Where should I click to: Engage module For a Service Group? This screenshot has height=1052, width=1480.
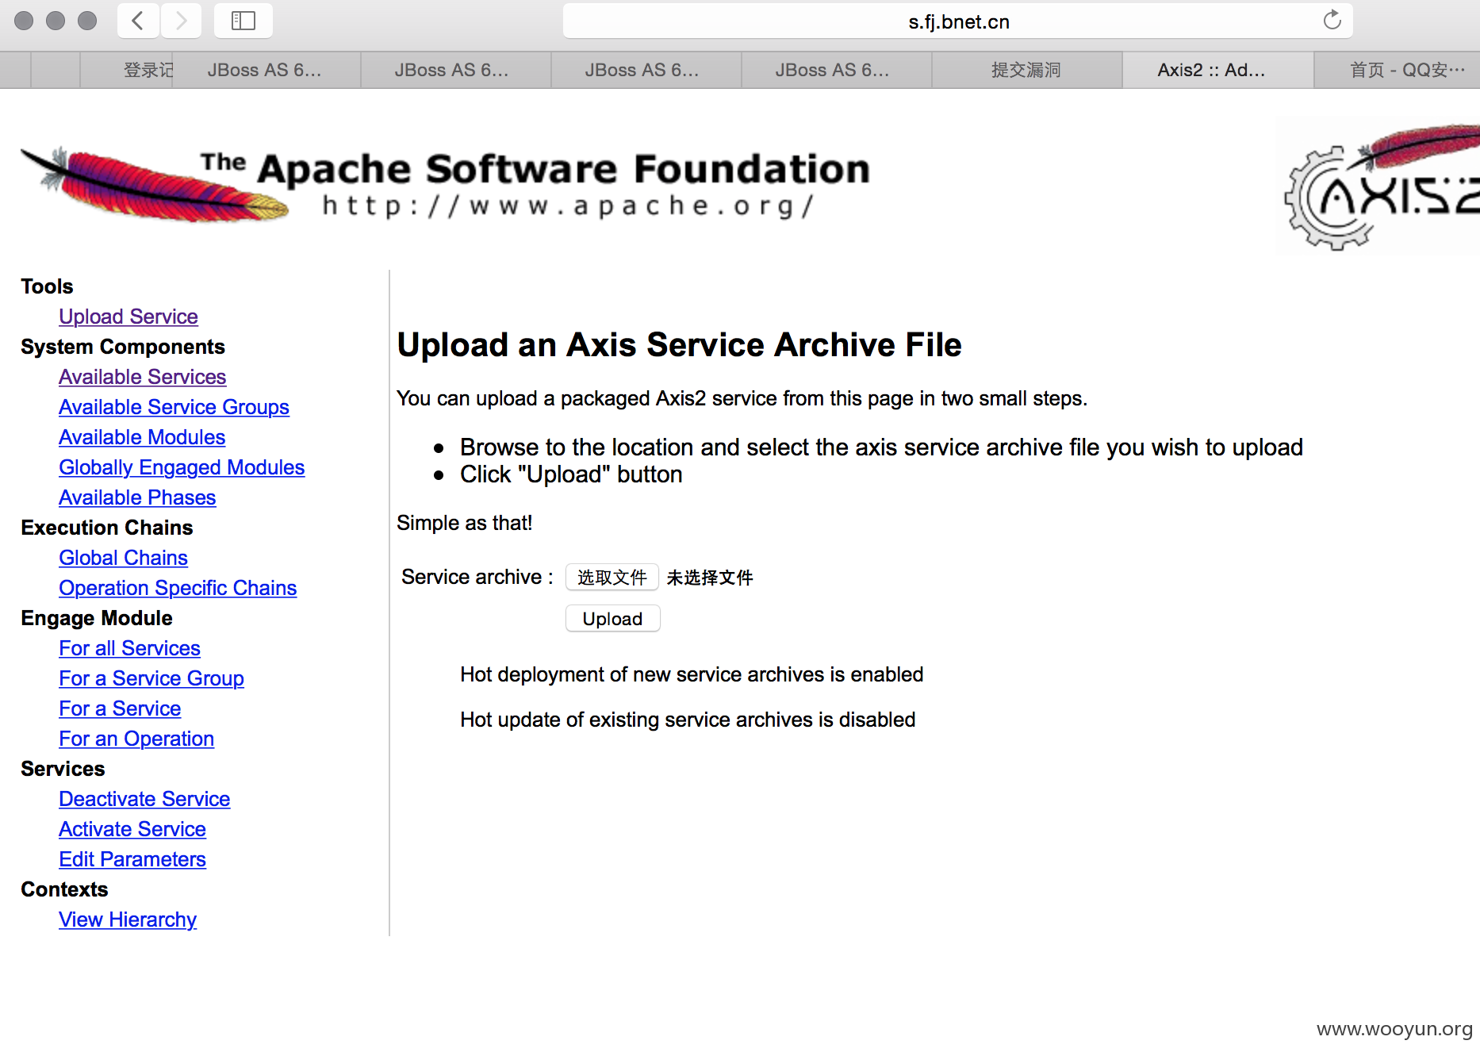coord(151,678)
